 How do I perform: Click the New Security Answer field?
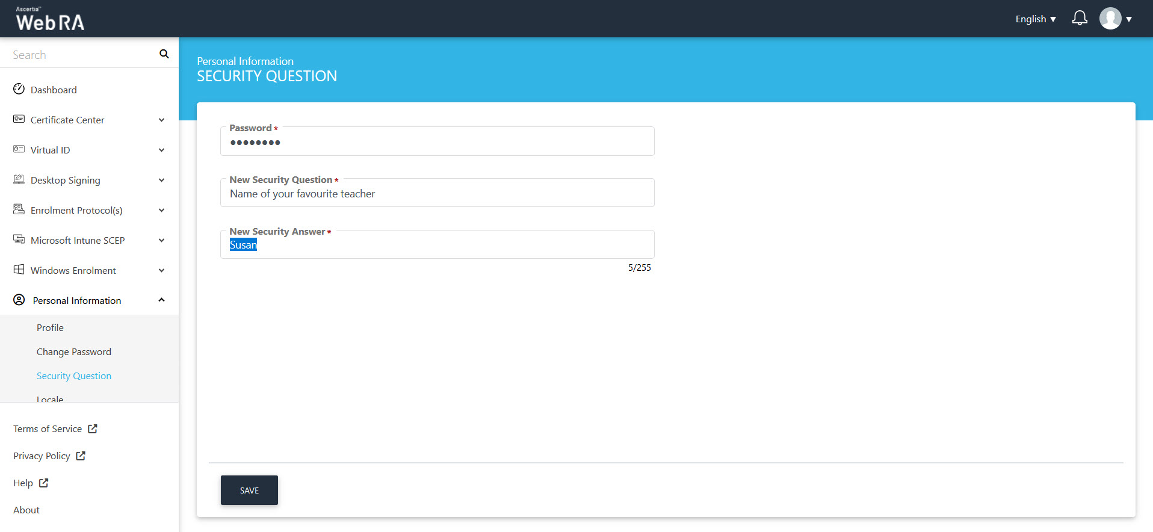(437, 245)
